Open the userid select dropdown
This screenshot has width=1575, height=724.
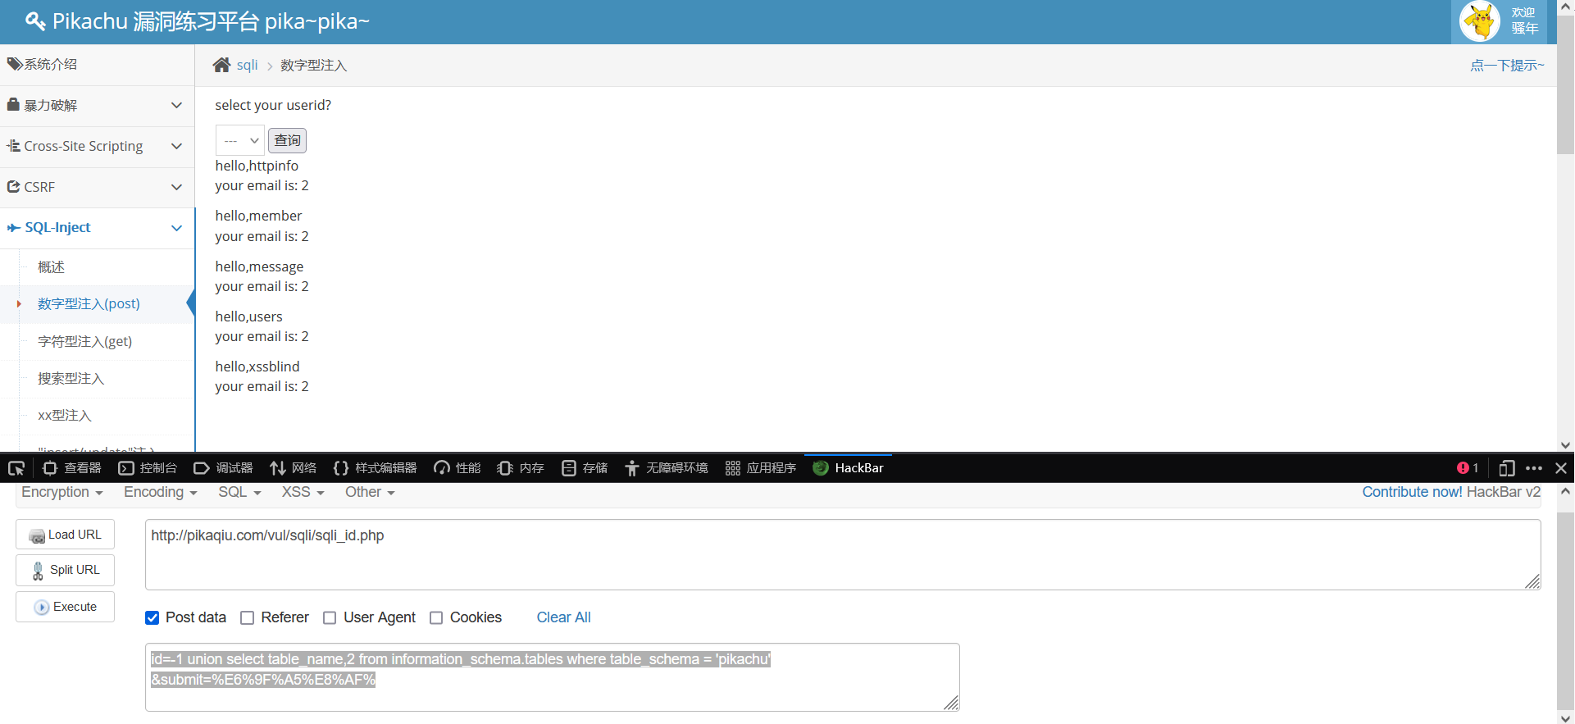point(240,141)
